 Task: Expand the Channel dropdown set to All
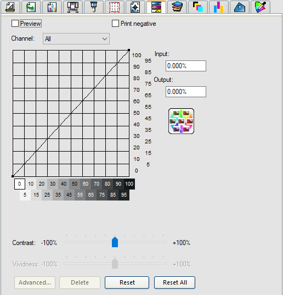[76, 39]
